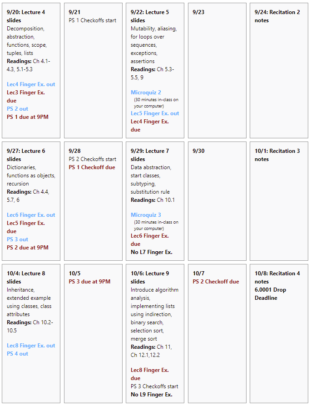311x405 pixels.
Task: Open notes link under 9/24 Recitation 2
Action: 262,20
